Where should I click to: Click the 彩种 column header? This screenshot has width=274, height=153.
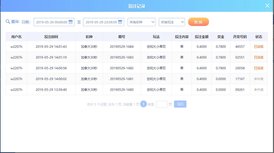(x=89, y=37)
